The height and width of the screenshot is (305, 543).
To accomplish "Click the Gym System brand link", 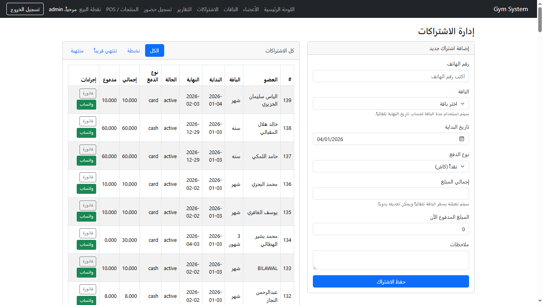I will 510,9.
